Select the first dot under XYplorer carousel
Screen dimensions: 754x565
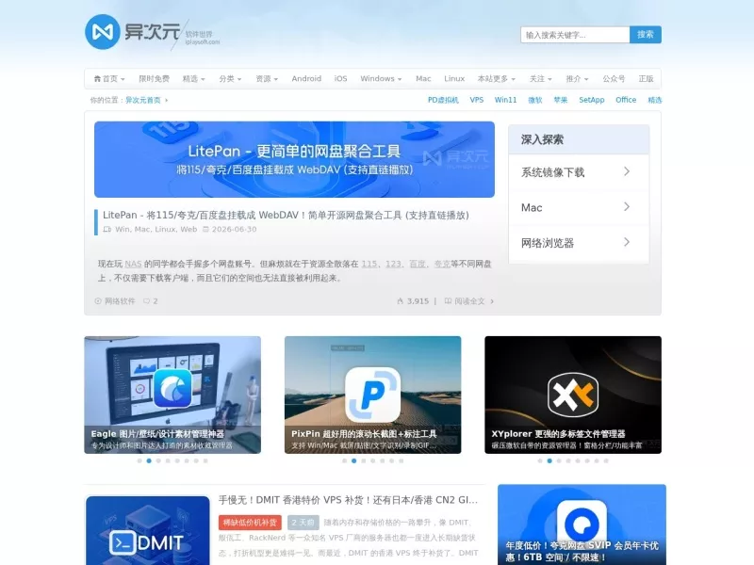pyautogui.click(x=540, y=460)
